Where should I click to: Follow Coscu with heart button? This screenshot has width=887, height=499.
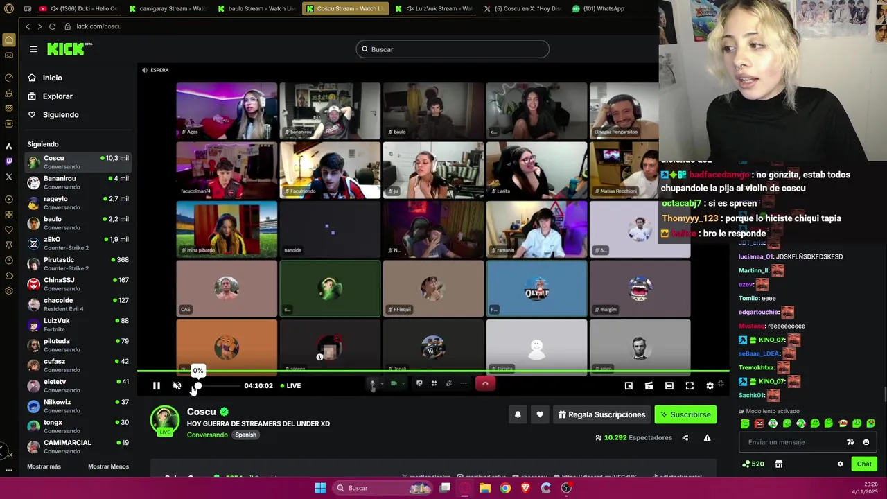coord(540,414)
